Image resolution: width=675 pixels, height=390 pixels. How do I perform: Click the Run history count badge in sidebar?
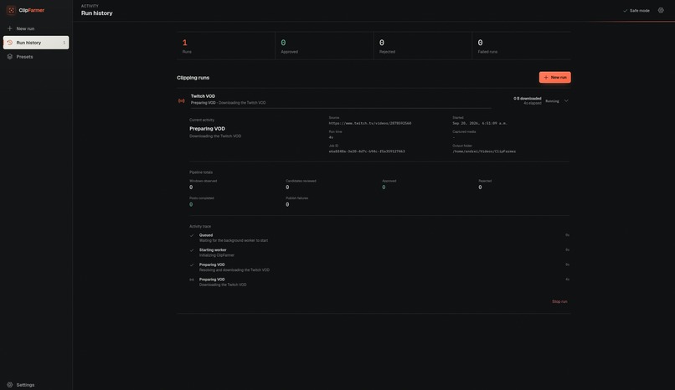pyautogui.click(x=64, y=43)
